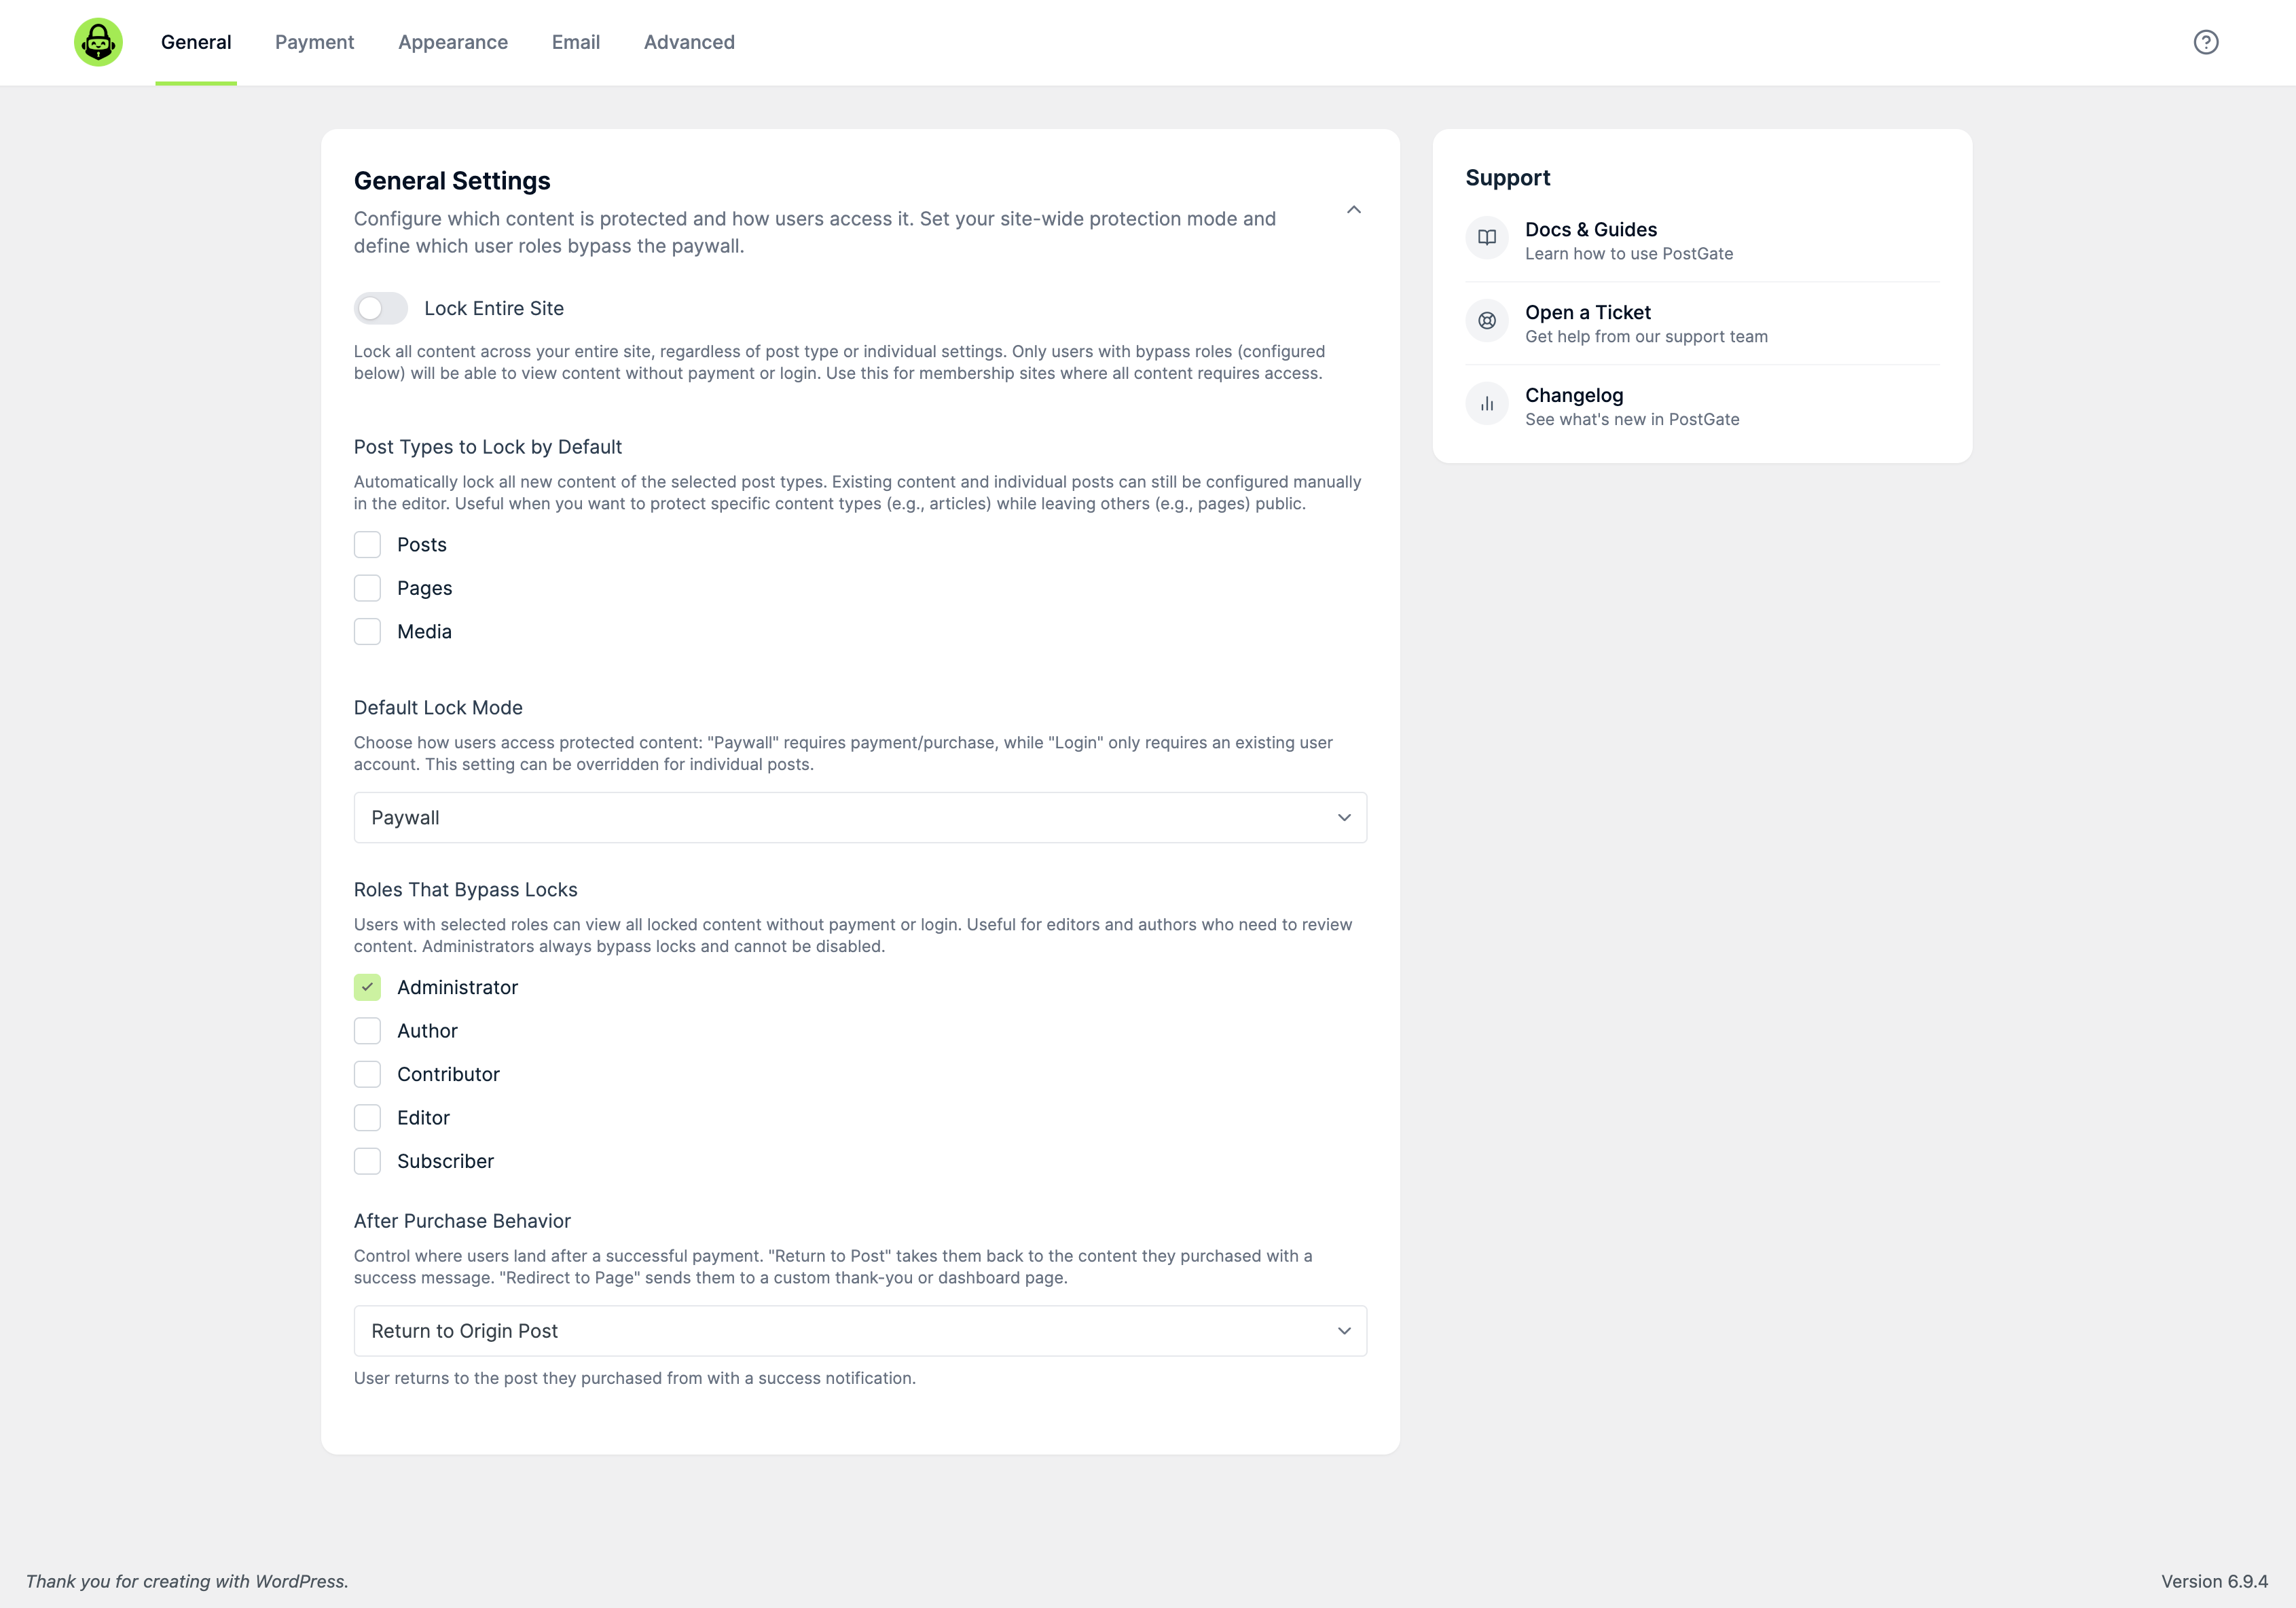2296x1608 pixels.
Task: Collapse the General Settings section chevron
Action: click(x=1354, y=210)
